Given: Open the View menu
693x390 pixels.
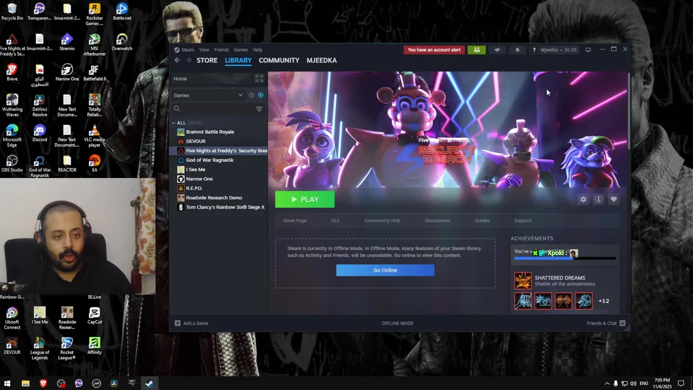Looking at the screenshot, I should 204,50.
